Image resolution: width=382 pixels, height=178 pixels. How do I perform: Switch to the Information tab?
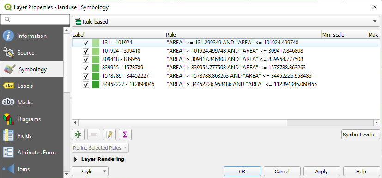pos(32,36)
